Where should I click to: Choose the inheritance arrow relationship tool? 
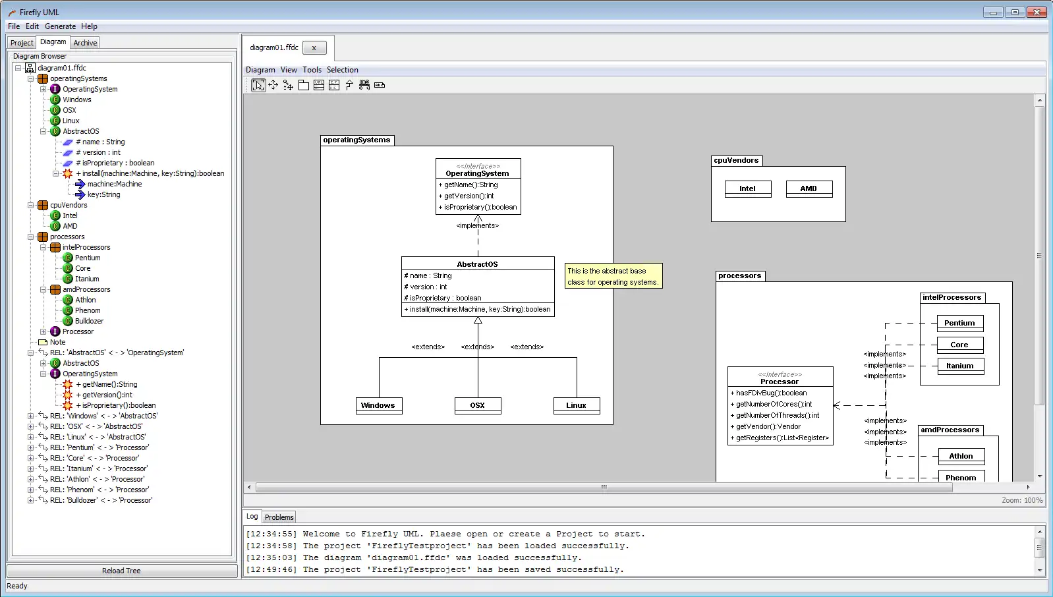click(349, 85)
